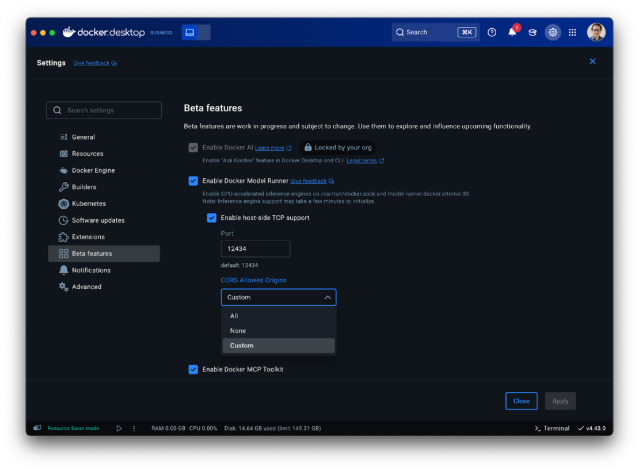Open the Extensions settings section

click(88, 236)
